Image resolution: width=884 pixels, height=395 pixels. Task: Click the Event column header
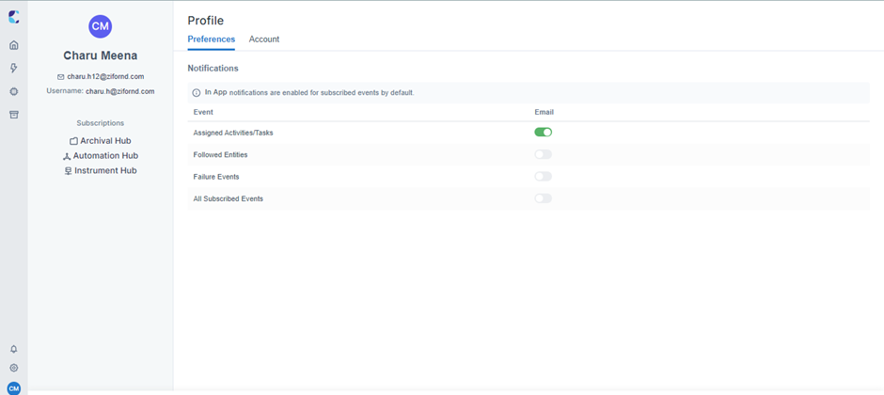click(203, 112)
